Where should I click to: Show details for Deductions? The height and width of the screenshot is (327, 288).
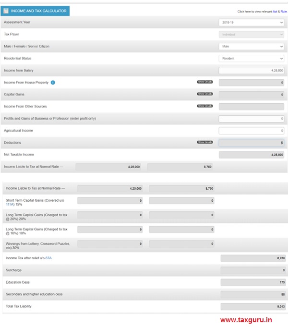pos(204,142)
